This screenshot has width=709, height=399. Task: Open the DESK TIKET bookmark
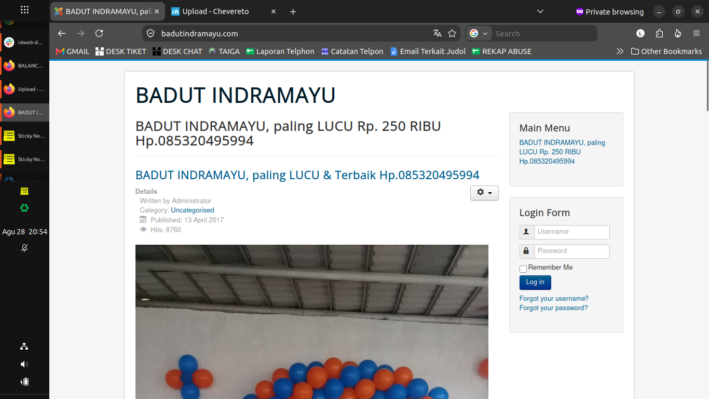[121, 51]
